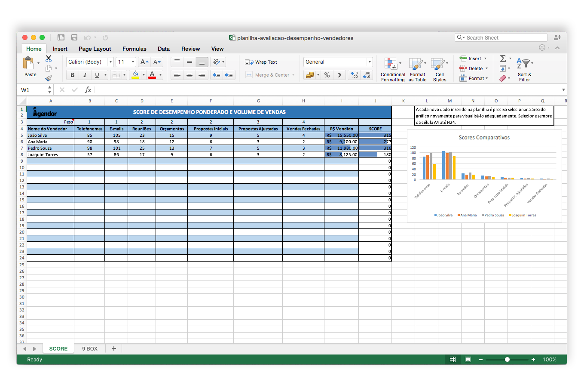Expand the General number format dropdown
Screen dimensions: 584x373
pos(338,62)
